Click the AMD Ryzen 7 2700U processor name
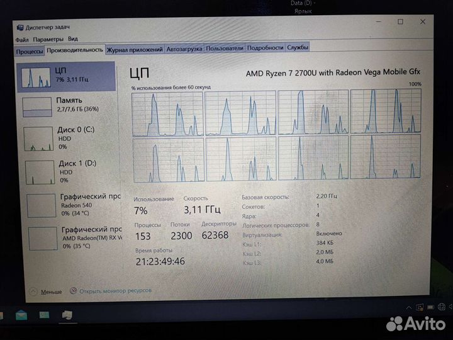 [x=333, y=72]
